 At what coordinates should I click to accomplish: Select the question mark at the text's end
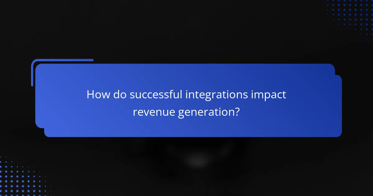pyautogui.click(x=238, y=111)
